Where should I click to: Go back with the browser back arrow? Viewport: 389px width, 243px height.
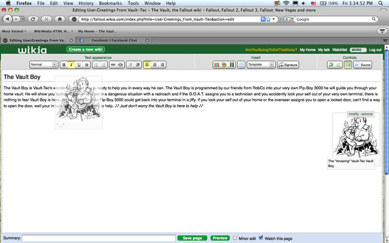click(7, 19)
